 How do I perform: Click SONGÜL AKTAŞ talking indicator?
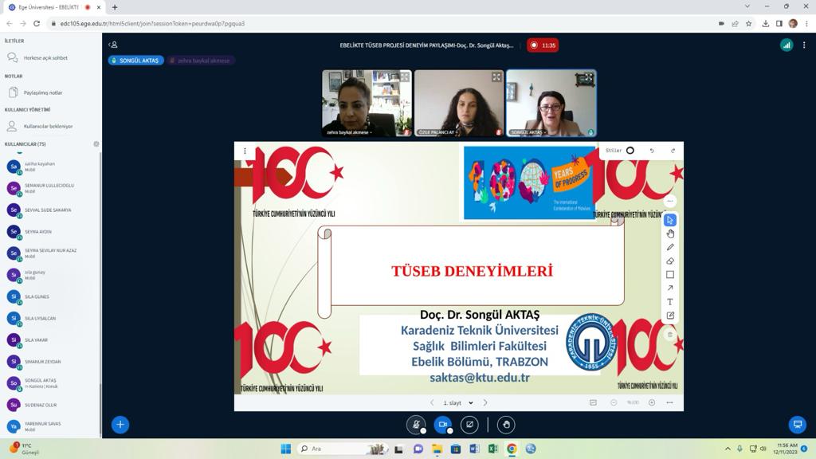point(135,61)
